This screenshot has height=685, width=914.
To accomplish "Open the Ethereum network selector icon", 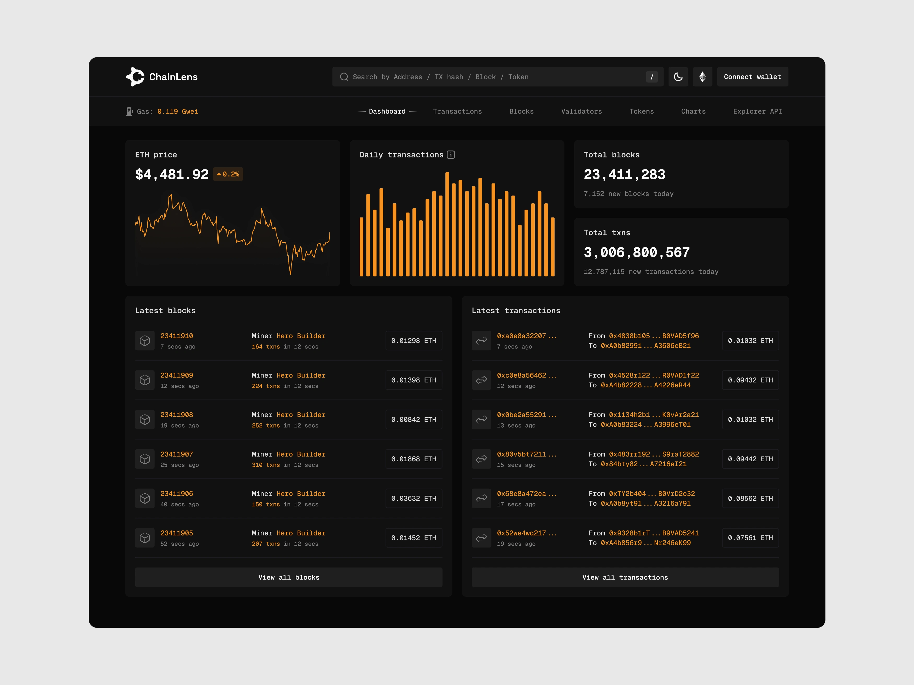I will pos(702,77).
